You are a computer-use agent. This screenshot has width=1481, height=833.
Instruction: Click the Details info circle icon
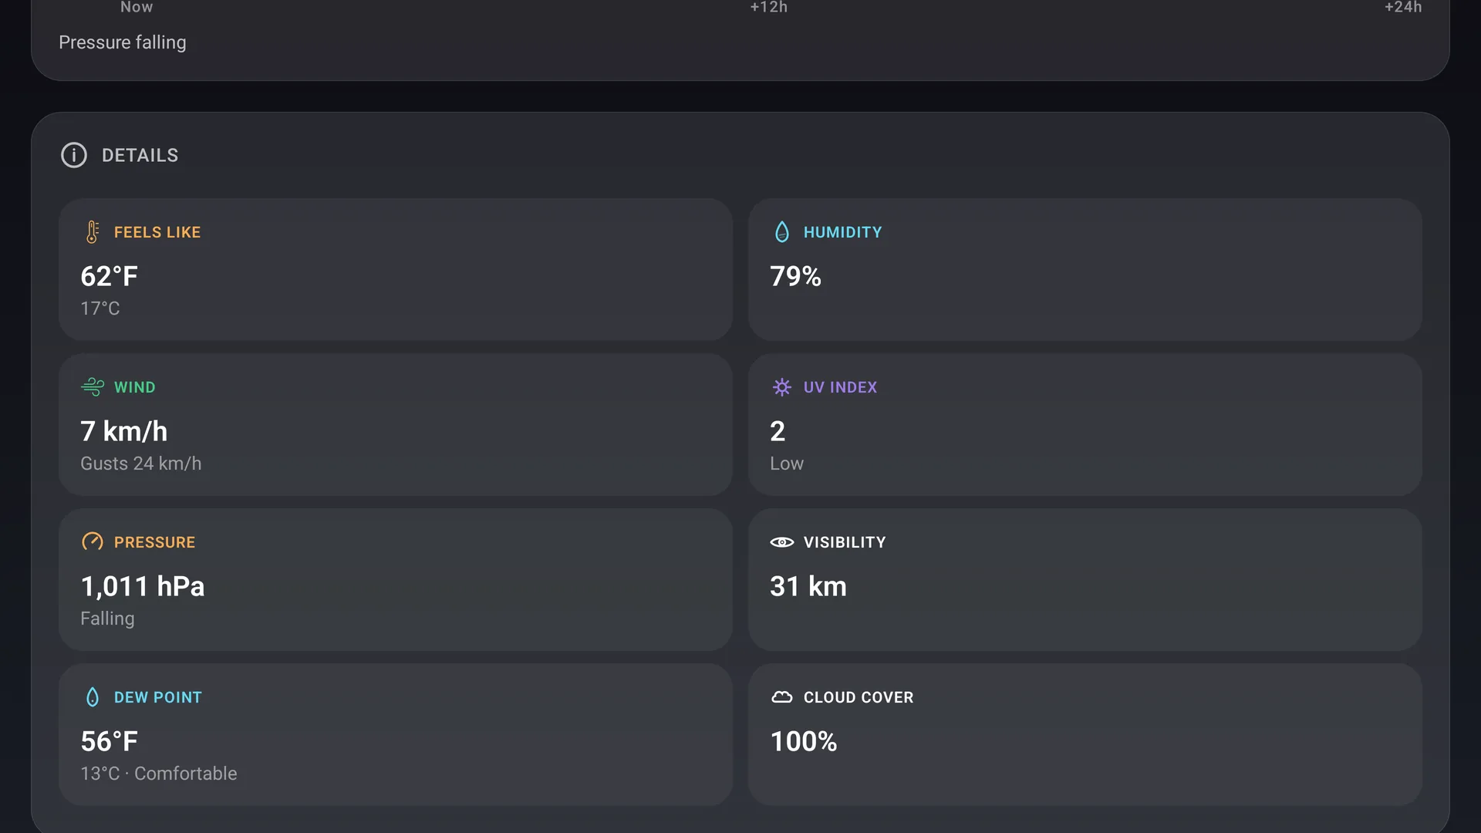click(x=74, y=155)
